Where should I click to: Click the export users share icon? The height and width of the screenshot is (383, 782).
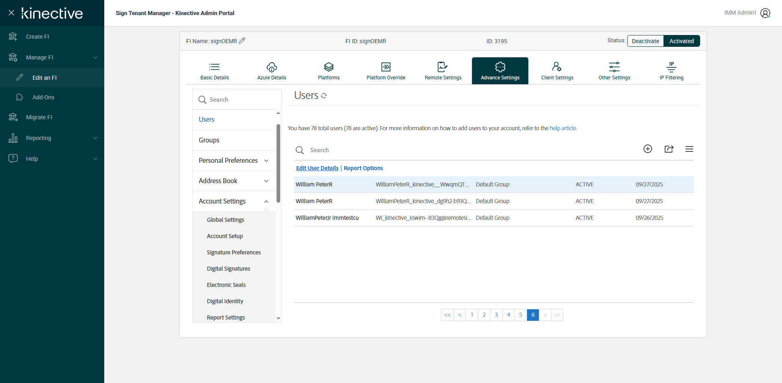click(x=669, y=149)
